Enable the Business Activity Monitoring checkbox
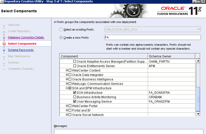Image resolution: width=206 pixels, height=134 pixels. 75,97
